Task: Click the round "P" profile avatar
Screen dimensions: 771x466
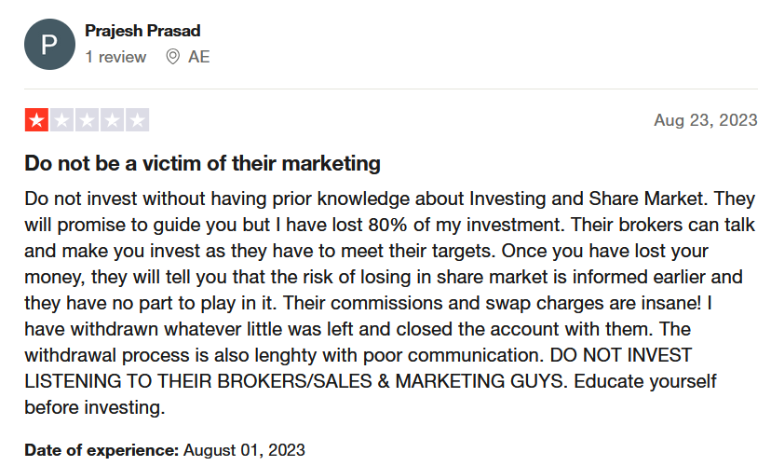Action: 49,45
